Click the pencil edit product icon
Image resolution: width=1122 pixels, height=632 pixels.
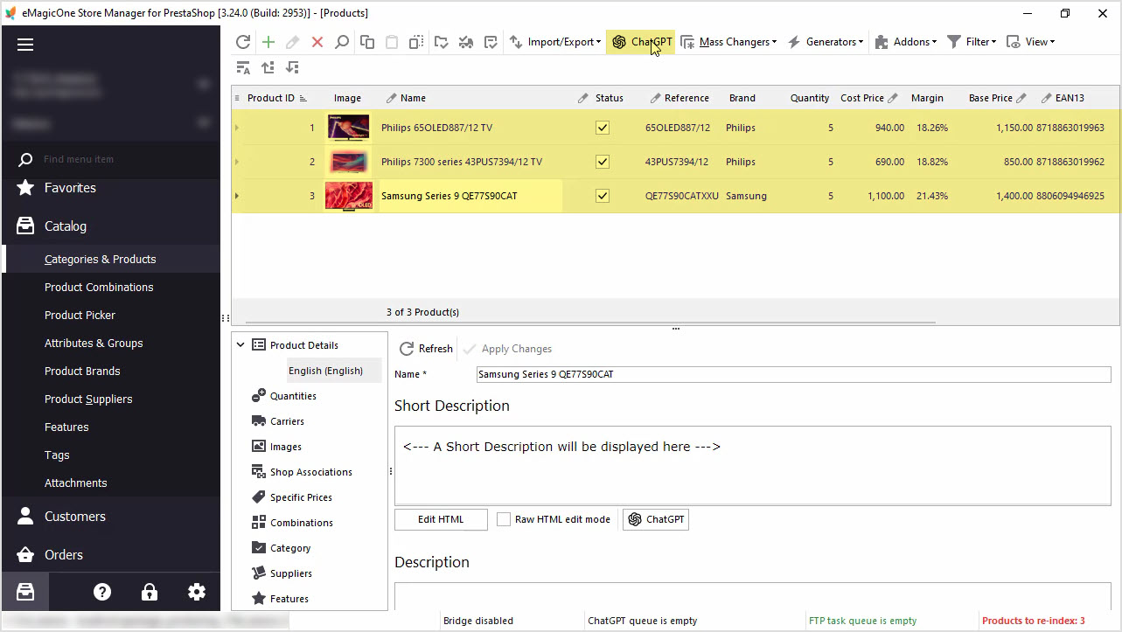pos(293,42)
